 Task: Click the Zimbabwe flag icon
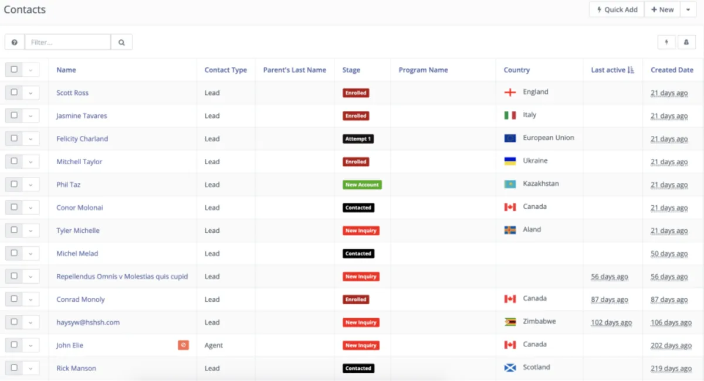pos(510,322)
